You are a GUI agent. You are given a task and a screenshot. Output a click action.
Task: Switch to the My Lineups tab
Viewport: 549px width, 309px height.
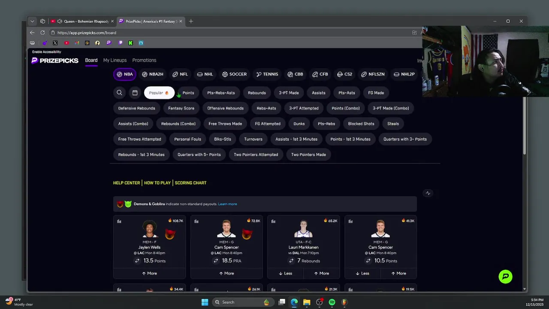tap(115, 61)
